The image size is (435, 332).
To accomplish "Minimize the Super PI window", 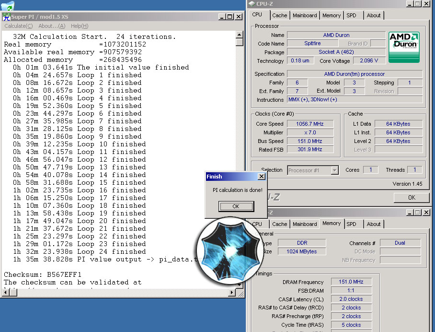I will [222, 17].
